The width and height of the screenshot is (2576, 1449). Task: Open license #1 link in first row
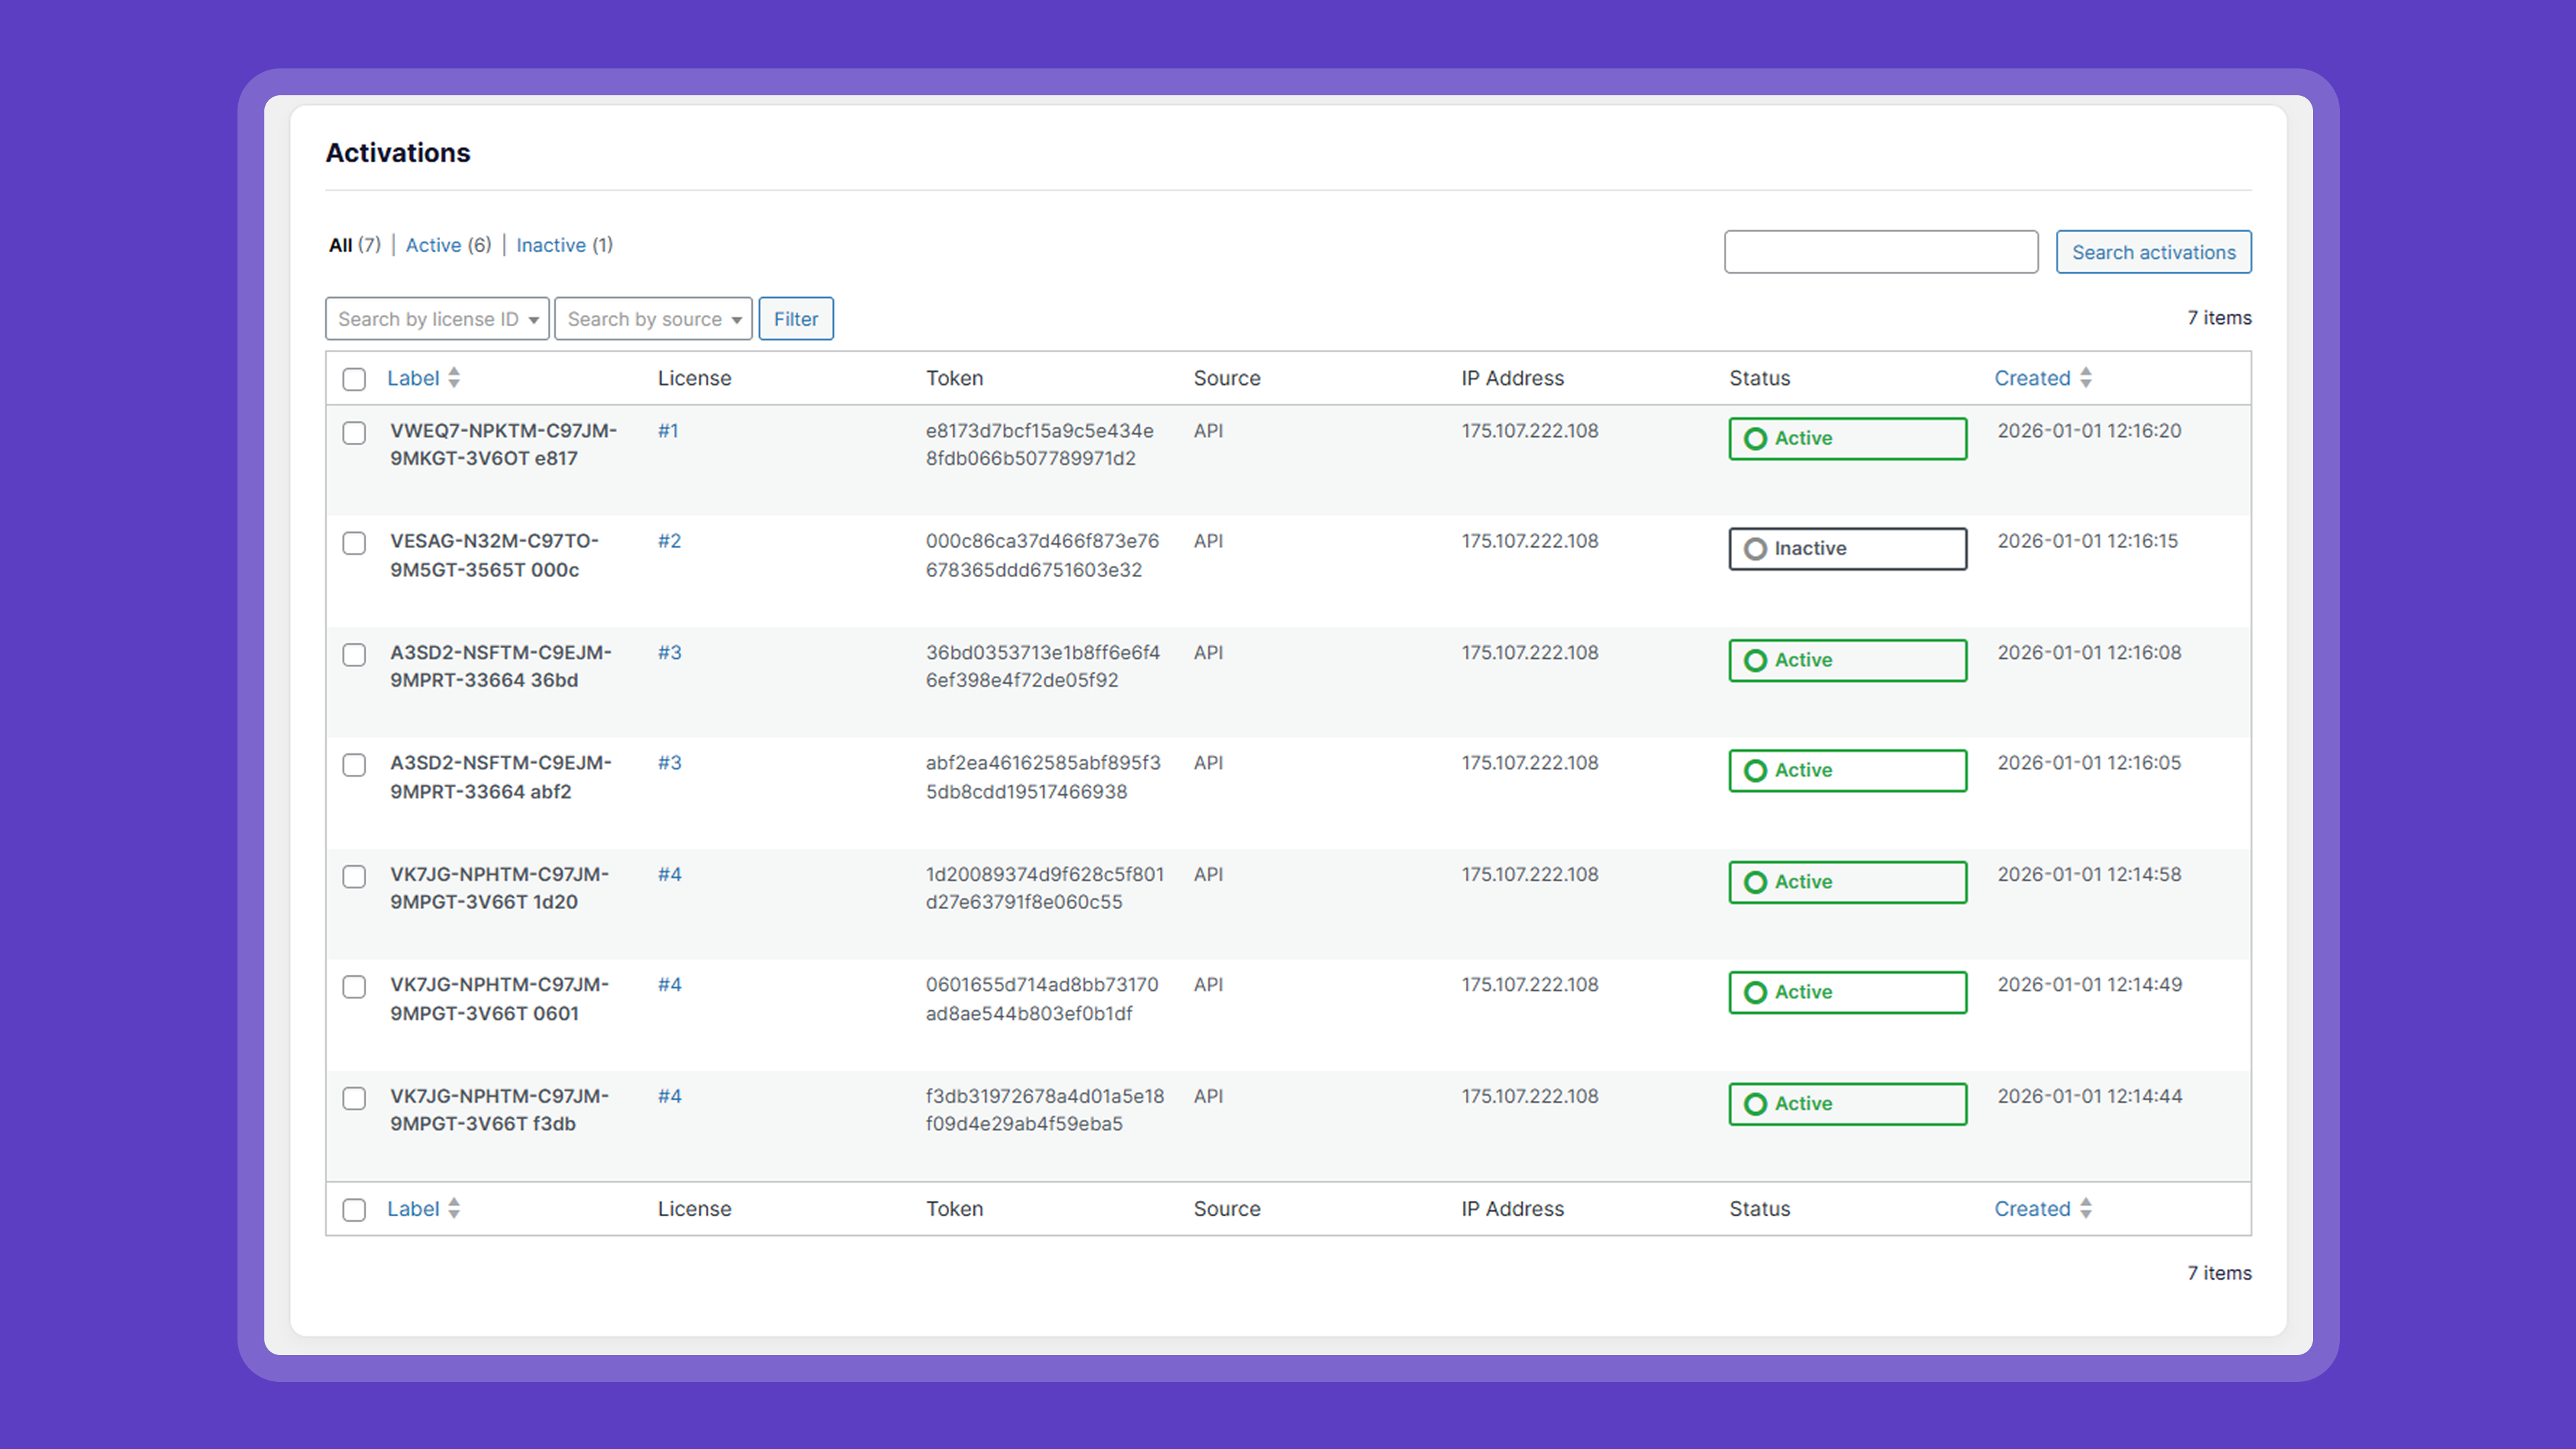668,431
